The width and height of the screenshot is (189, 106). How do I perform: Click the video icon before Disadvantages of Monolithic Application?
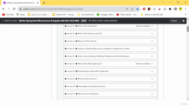pyautogui.click(x=76, y=71)
